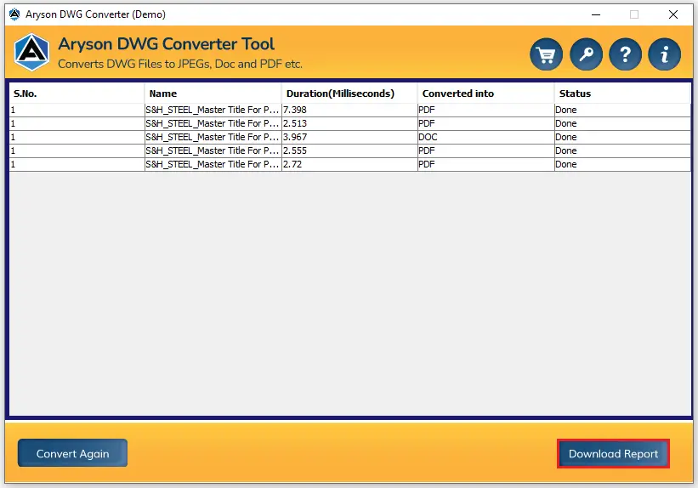Select file name in 7.398 row
Image resolution: width=698 pixels, height=488 pixels.
tap(213, 110)
